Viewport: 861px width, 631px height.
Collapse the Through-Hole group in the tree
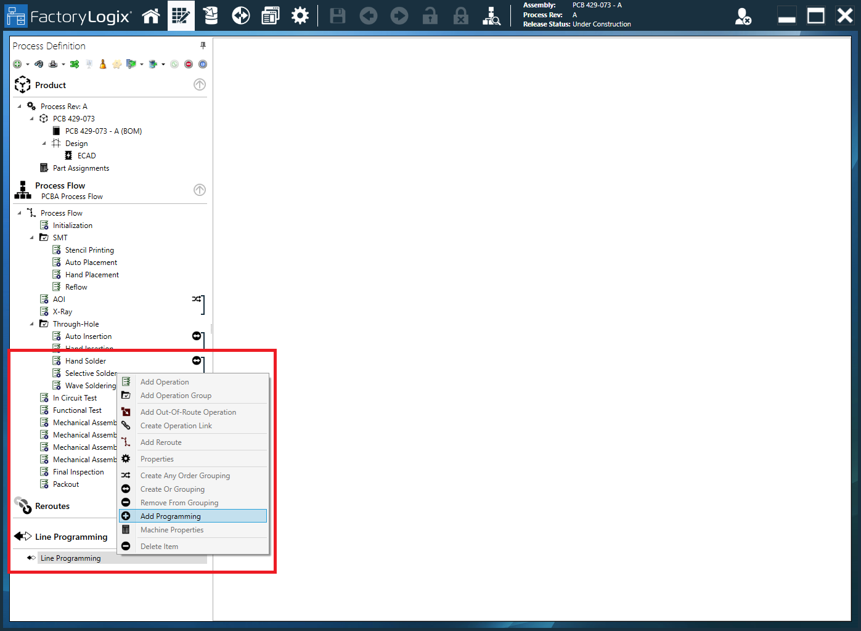tap(33, 324)
